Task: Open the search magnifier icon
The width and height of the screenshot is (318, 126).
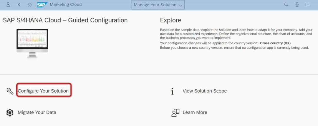Action: [x=286, y=4]
